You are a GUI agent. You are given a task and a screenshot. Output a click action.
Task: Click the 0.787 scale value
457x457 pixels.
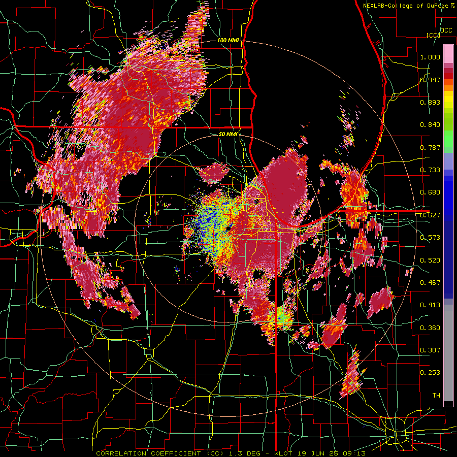coord(430,147)
